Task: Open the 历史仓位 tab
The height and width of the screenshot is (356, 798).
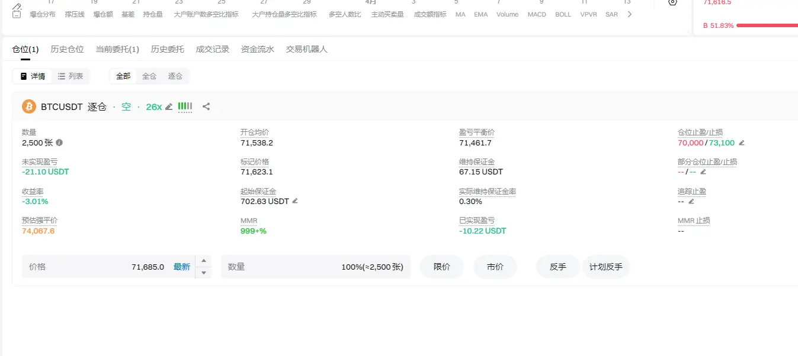Action: 68,49
